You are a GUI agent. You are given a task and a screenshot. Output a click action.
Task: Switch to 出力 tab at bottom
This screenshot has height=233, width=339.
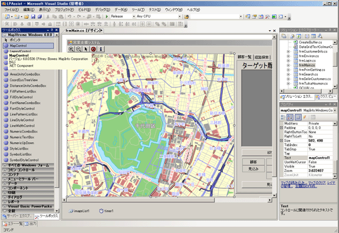[31, 224]
